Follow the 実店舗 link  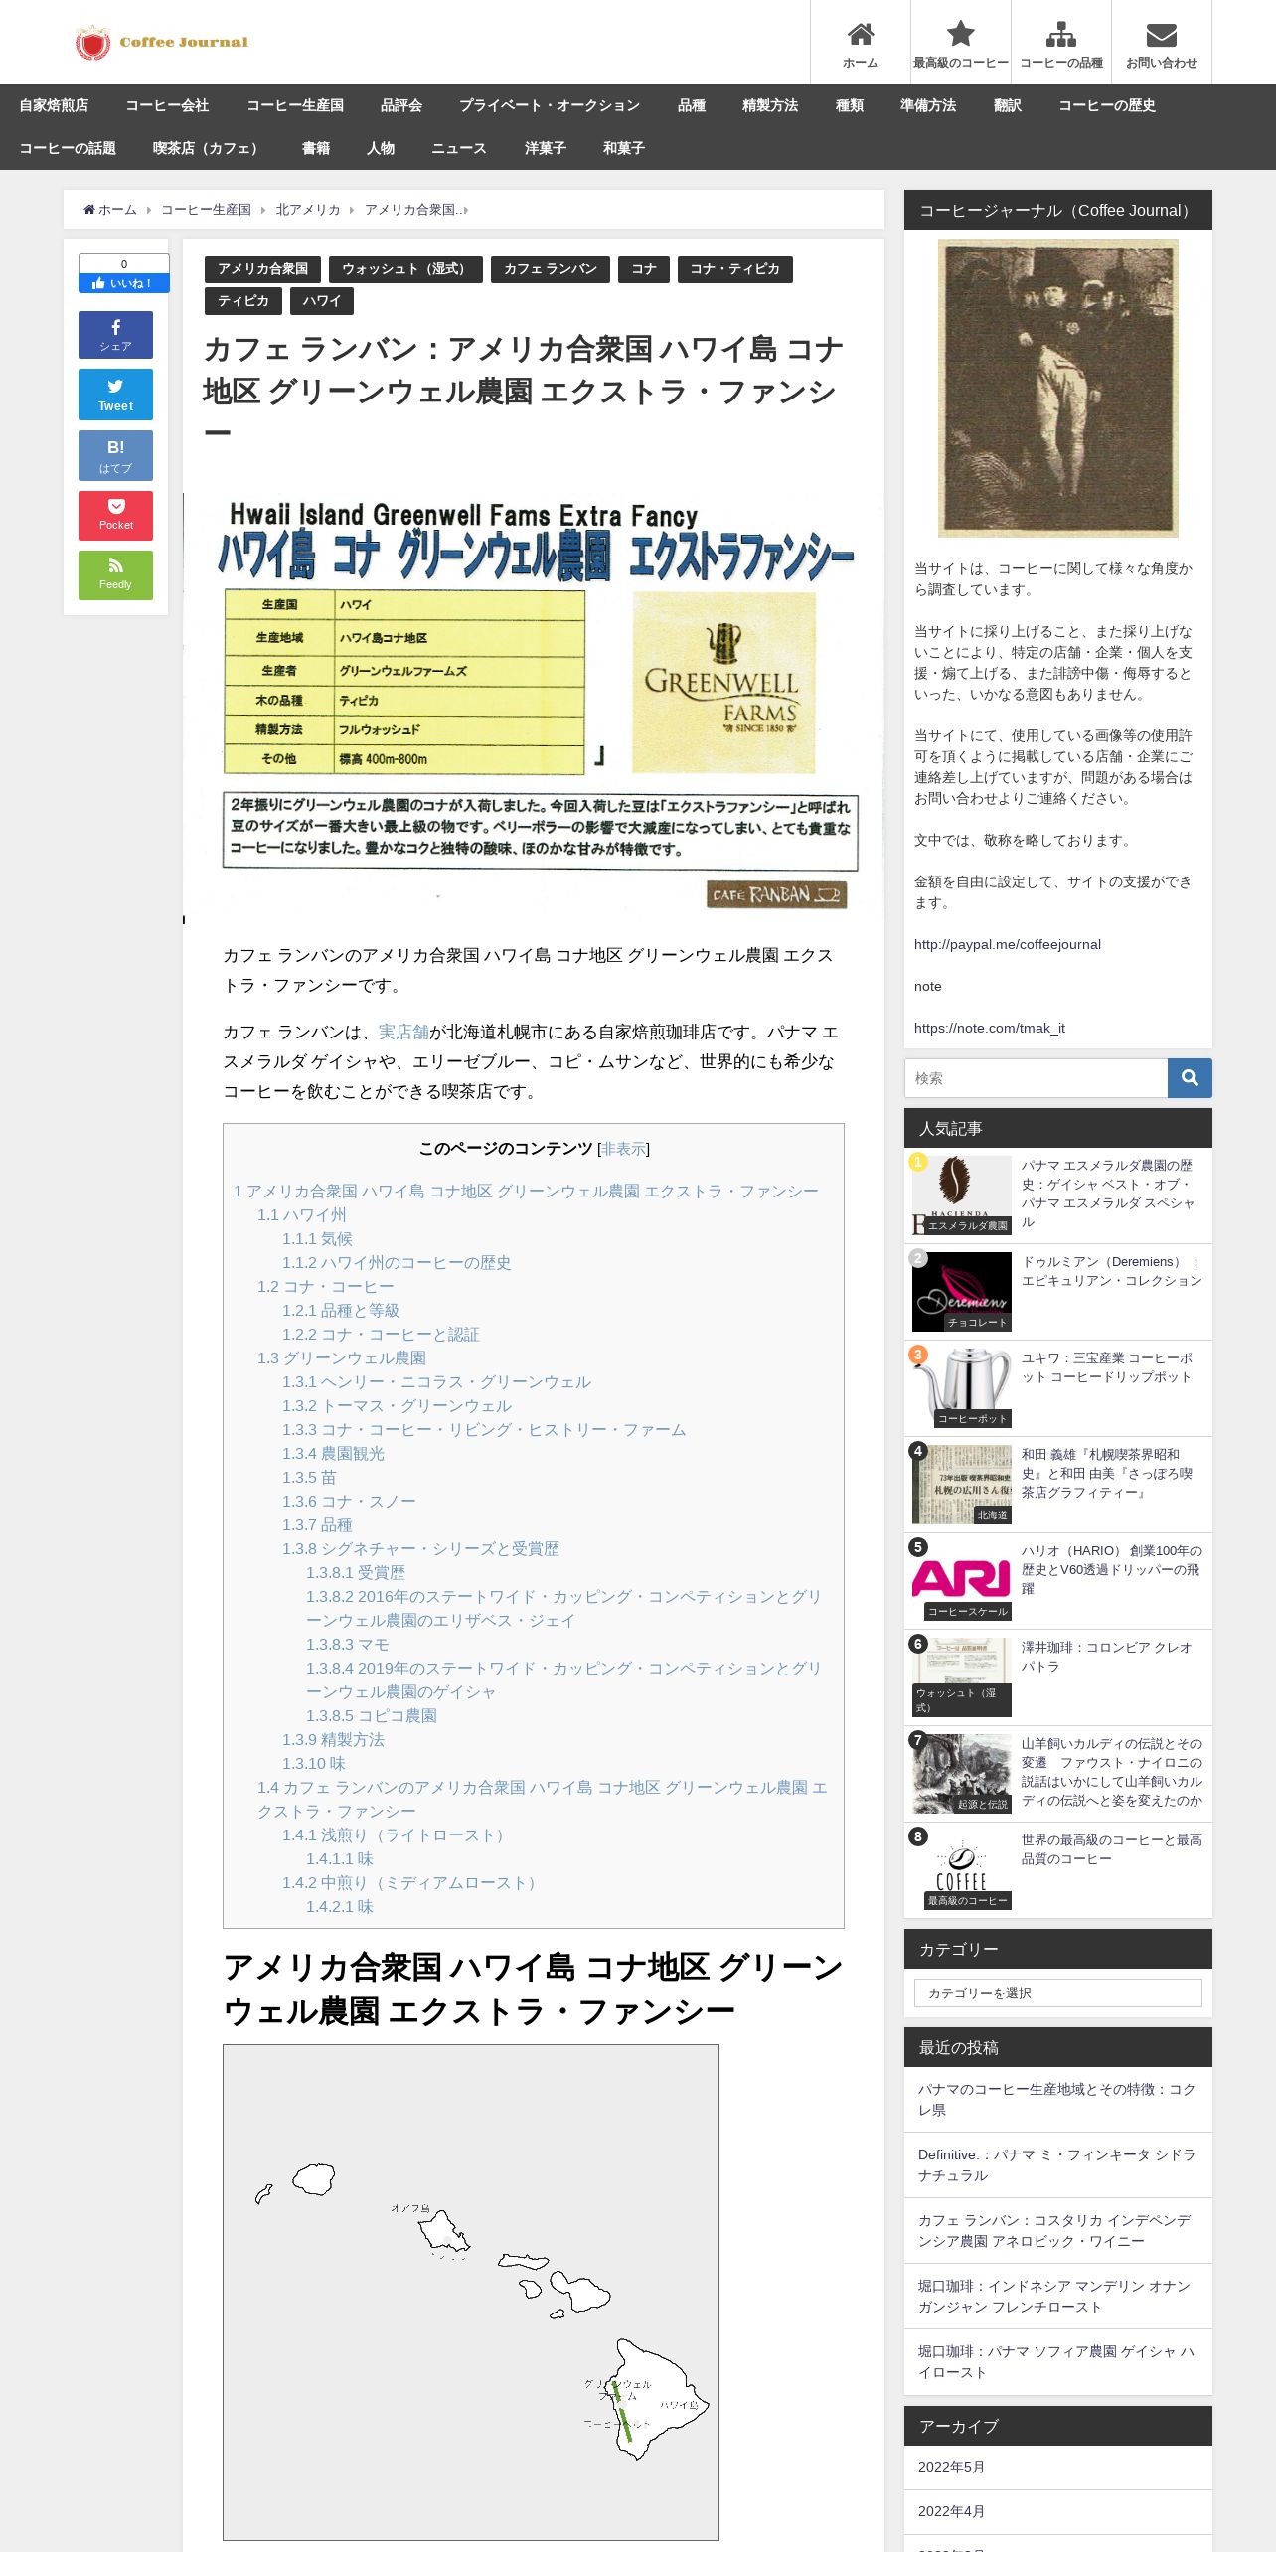point(403,1032)
